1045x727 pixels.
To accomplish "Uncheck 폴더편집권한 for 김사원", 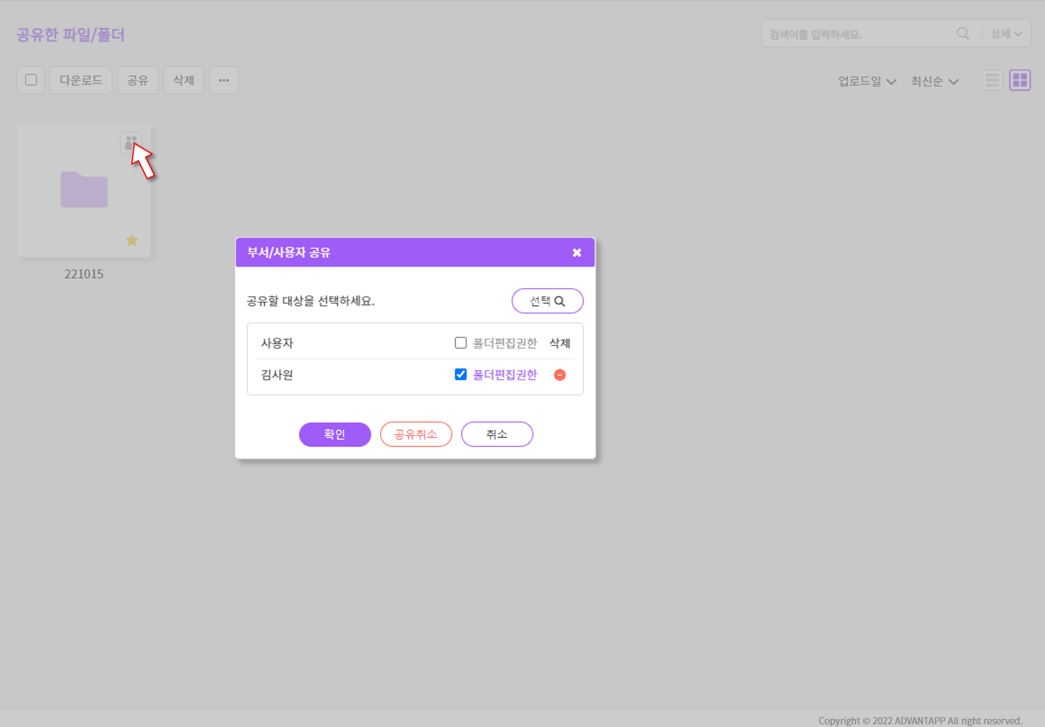I will coord(461,375).
